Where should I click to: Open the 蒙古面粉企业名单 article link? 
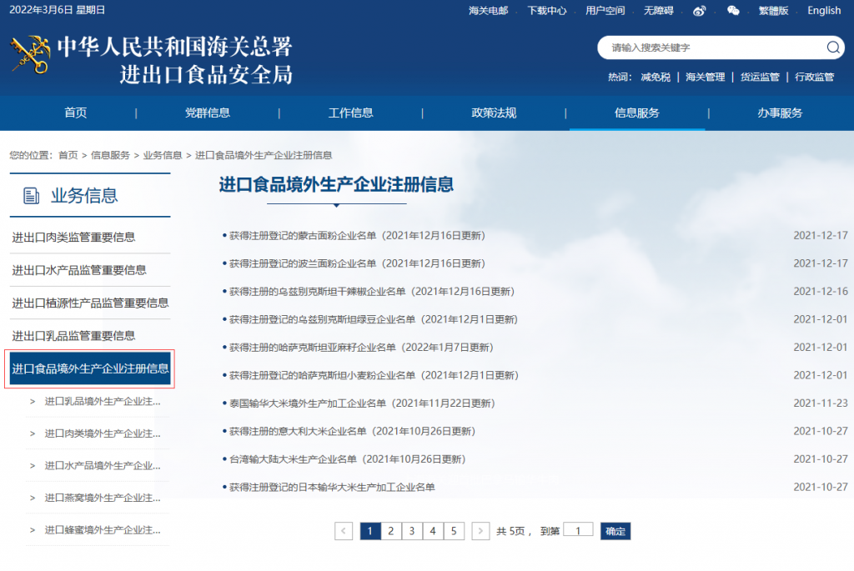(x=357, y=236)
